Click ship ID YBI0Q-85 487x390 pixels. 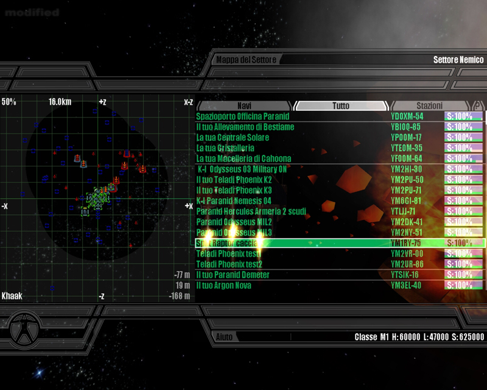click(405, 127)
